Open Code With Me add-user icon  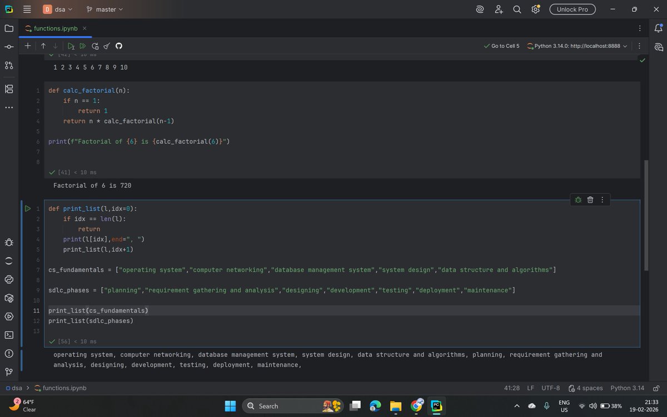(x=499, y=9)
